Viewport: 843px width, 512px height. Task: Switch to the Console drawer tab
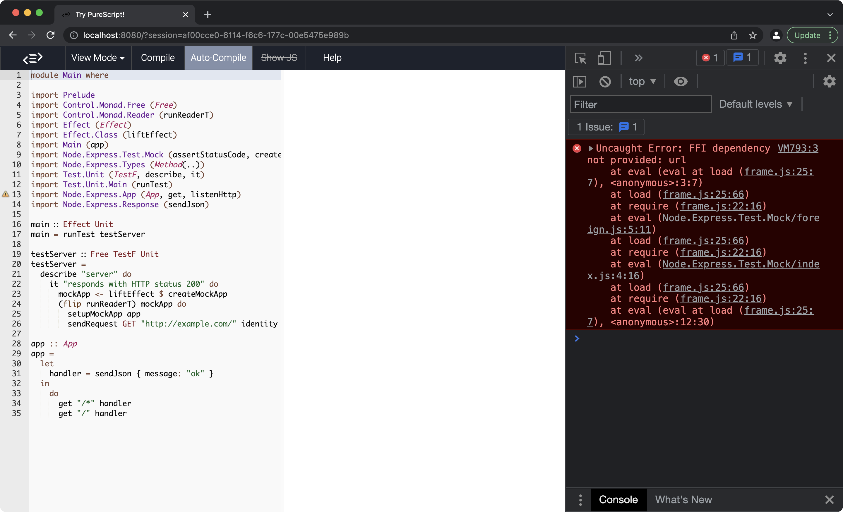(x=618, y=500)
